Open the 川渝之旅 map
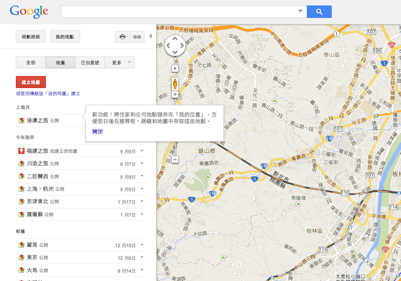The width and height of the screenshot is (401, 281). click(38, 164)
